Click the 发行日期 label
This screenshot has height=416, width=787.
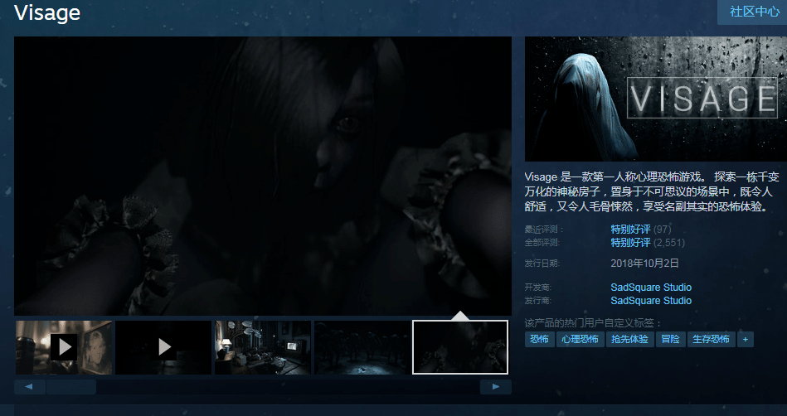coord(542,264)
